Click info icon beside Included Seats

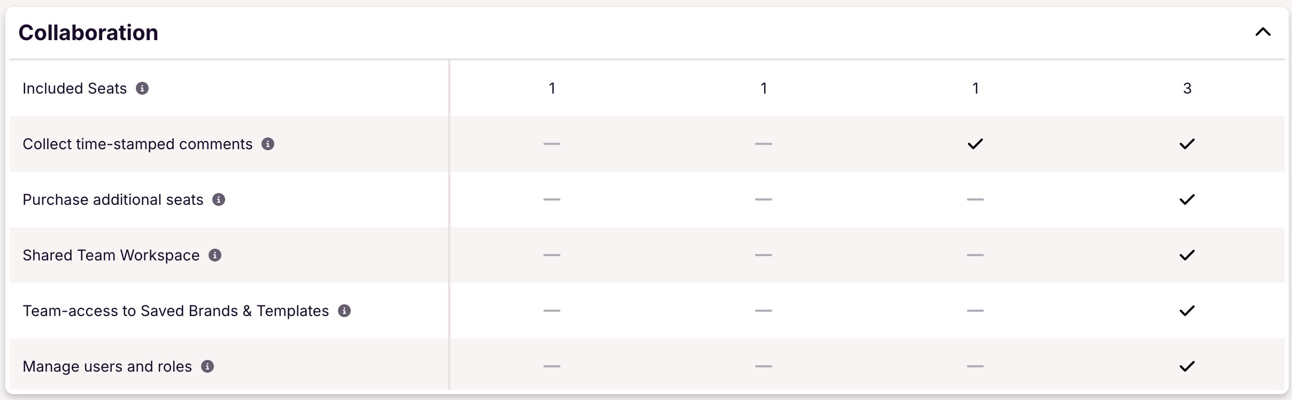coord(142,88)
